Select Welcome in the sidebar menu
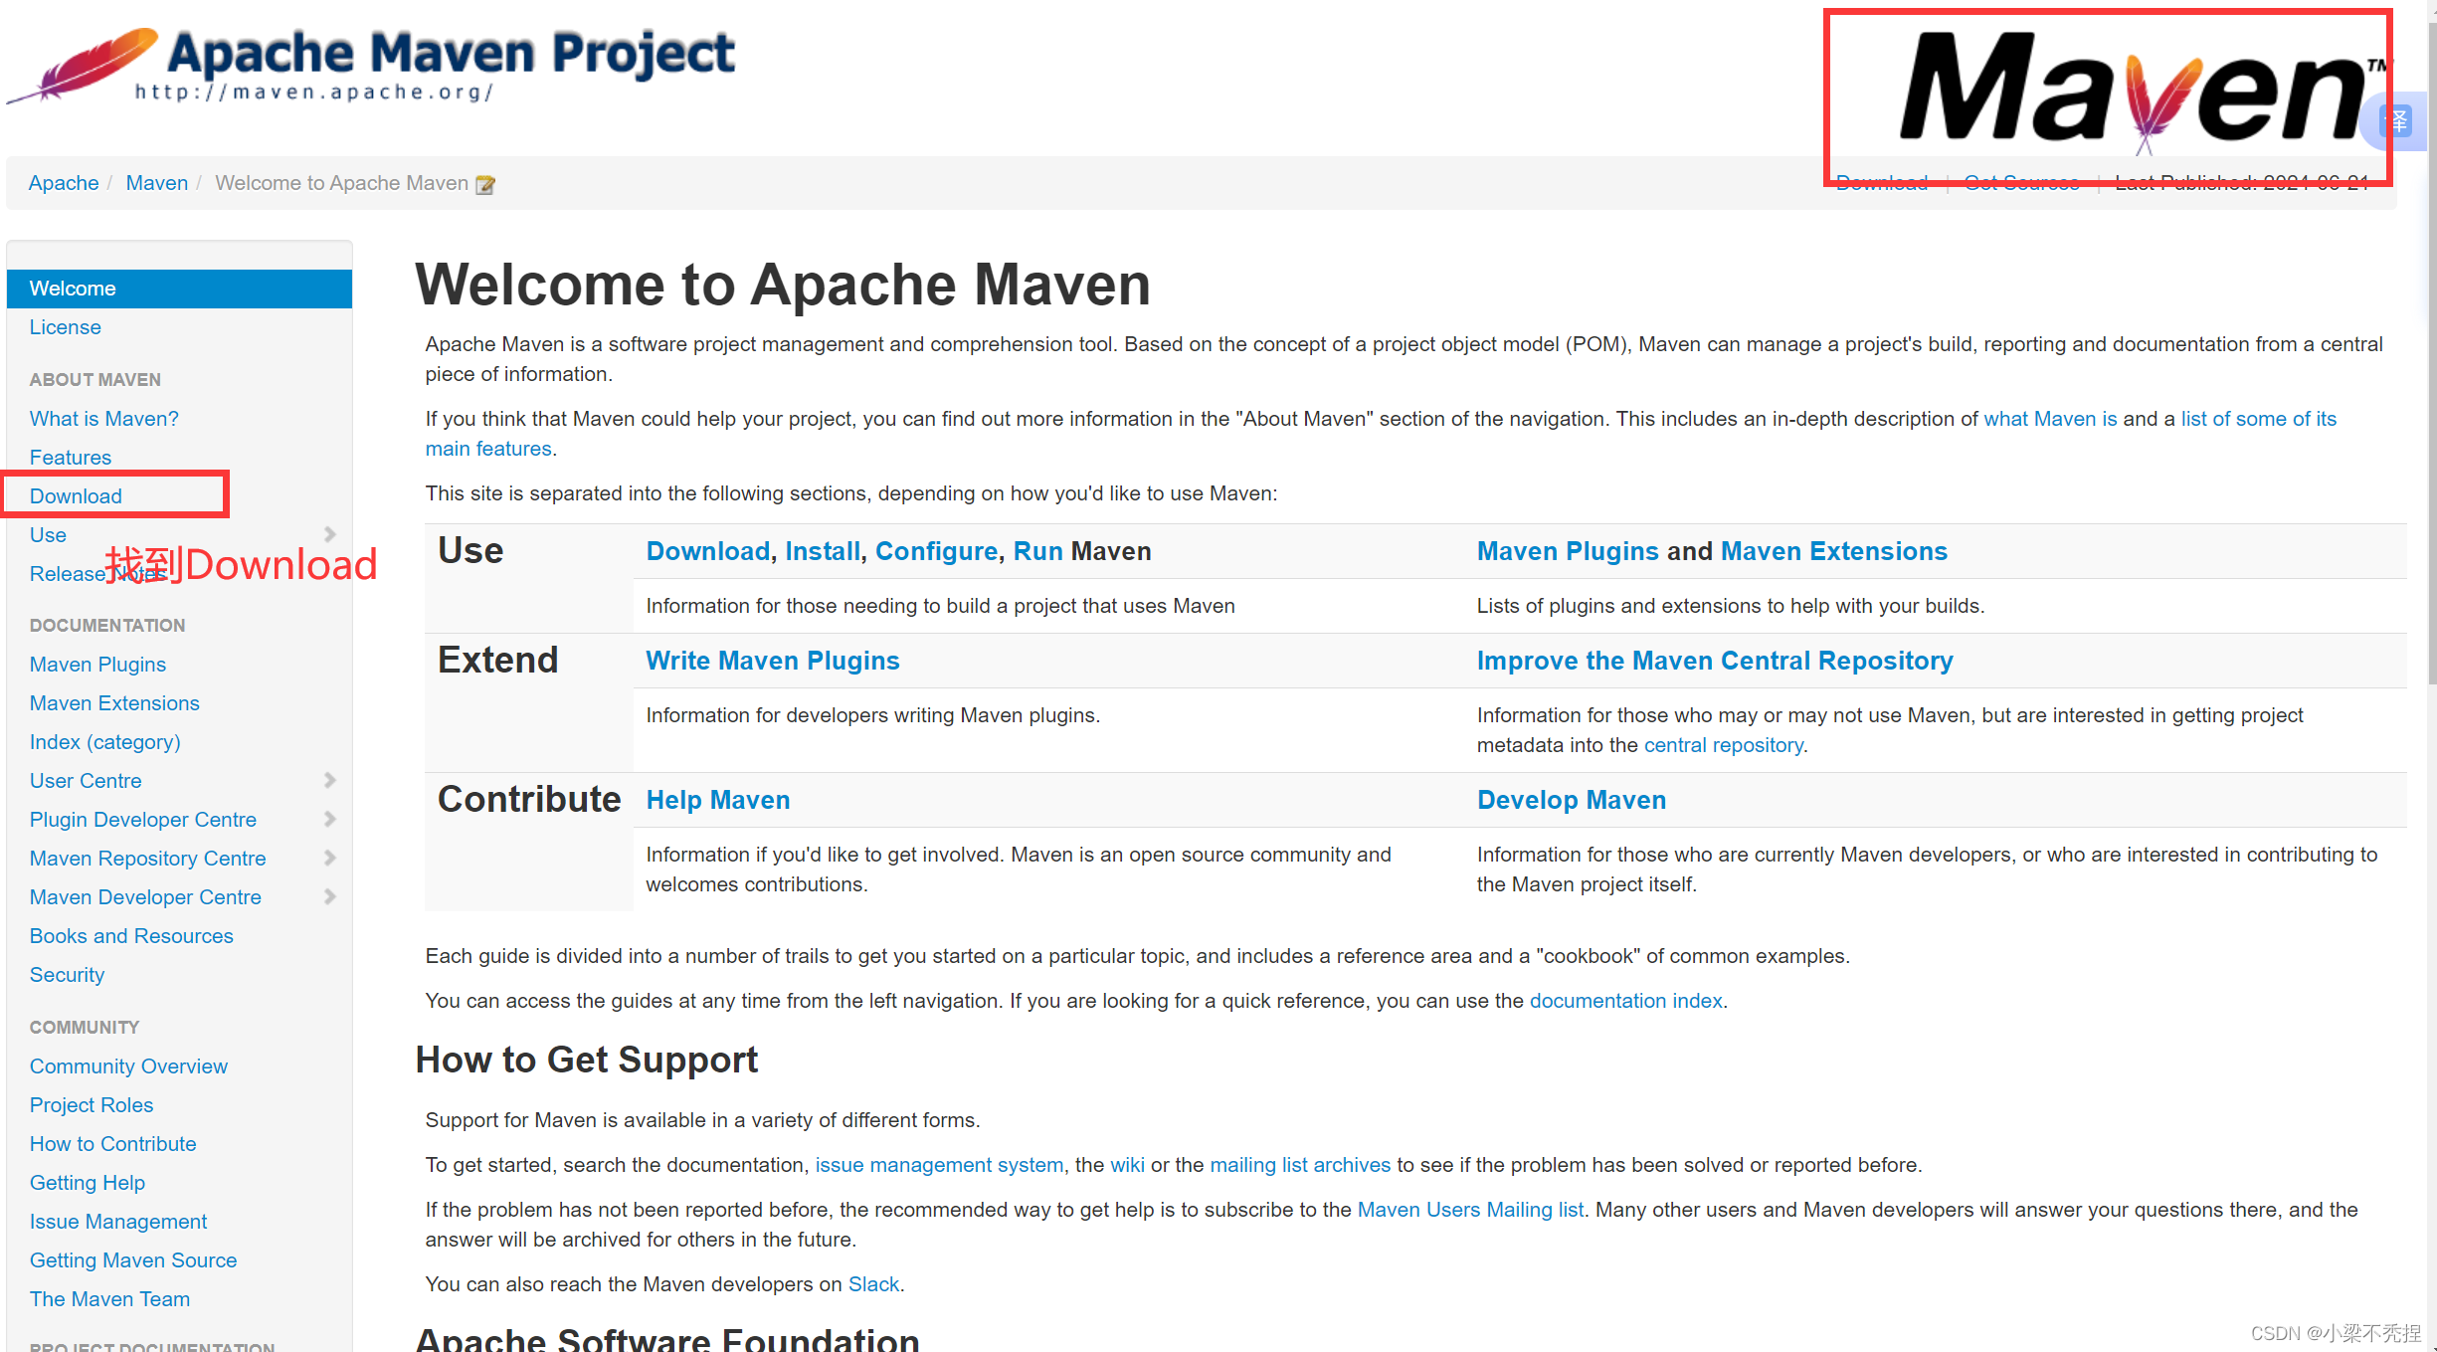Viewport: 2437px width, 1352px height. tap(179, 289)
